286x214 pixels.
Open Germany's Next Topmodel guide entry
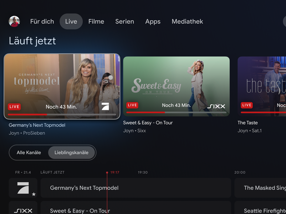[x=136, y=188]
